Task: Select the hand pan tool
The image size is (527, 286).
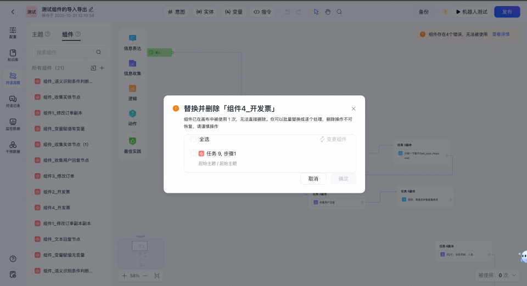Action: (328, 12)
